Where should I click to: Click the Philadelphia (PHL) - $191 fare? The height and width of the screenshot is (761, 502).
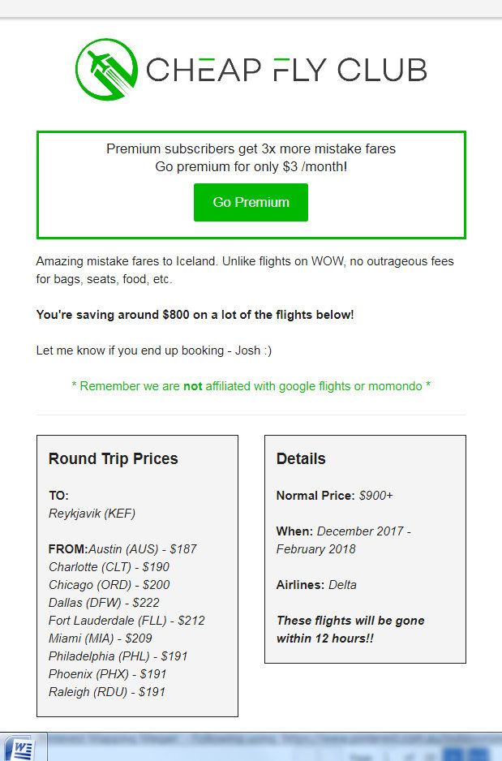pyautogui.click(x=118, y=656)
